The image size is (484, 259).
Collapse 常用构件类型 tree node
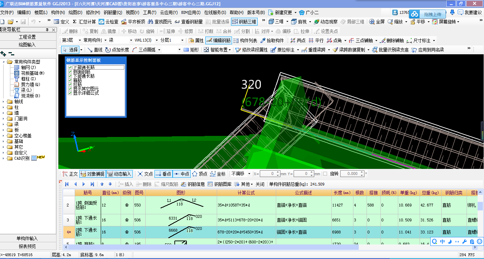4,62
